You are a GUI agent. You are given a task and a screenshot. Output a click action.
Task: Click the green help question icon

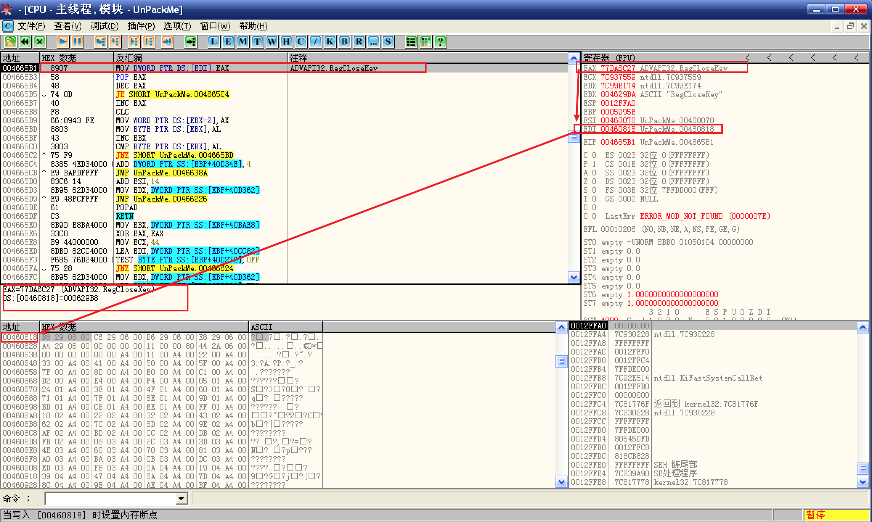[440, 42]
